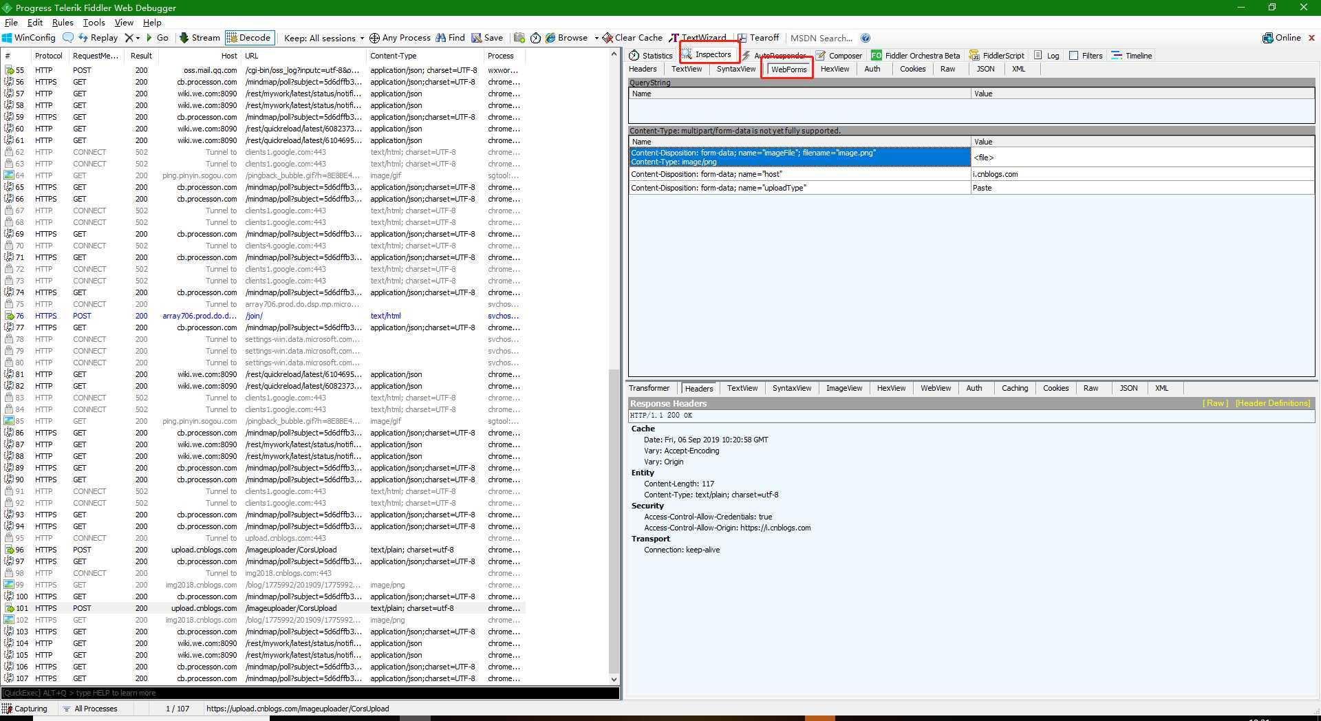Select session 55 oss.mail.qq.com row

click(x=264, y=70)
